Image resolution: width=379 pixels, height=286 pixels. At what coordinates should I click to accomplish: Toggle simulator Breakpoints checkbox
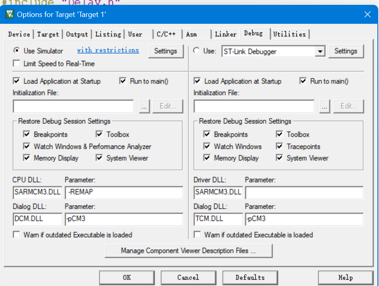[27, 134]
